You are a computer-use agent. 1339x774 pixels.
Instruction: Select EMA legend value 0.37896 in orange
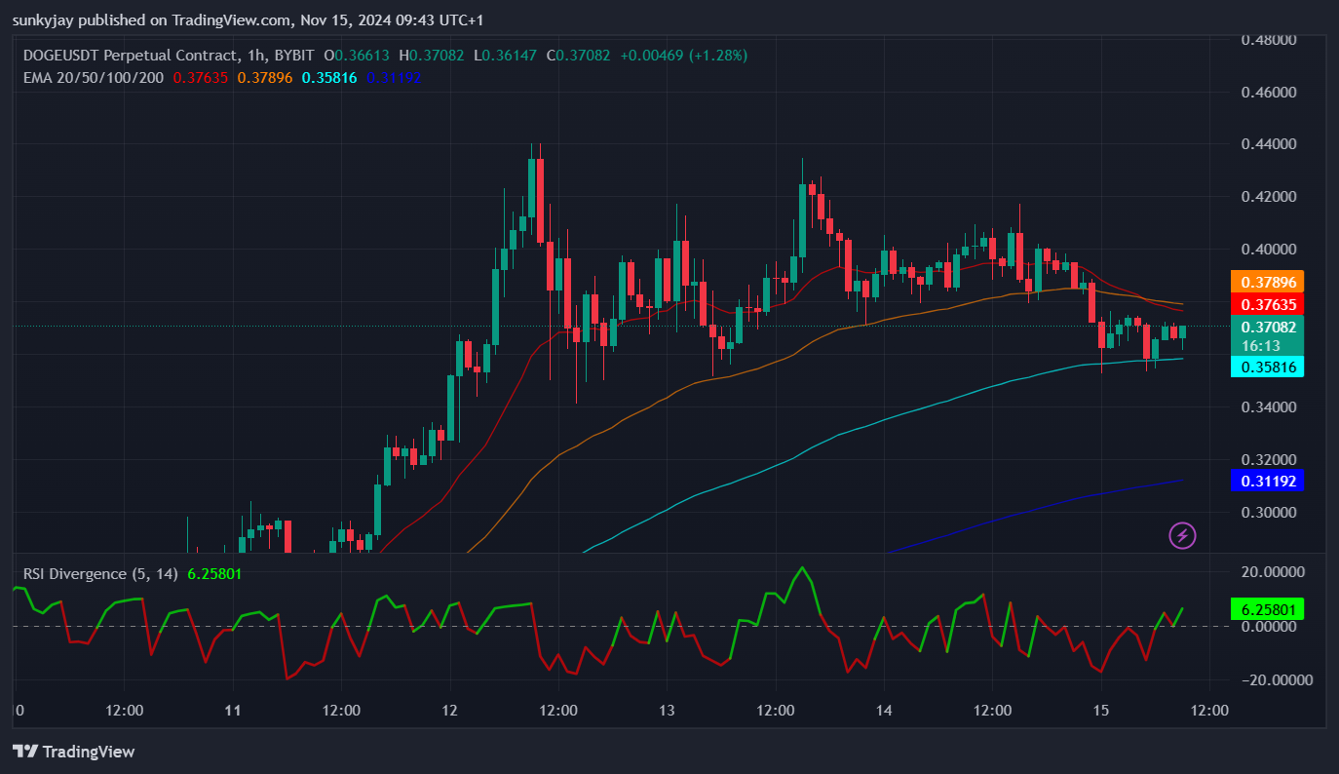point(265,77)
